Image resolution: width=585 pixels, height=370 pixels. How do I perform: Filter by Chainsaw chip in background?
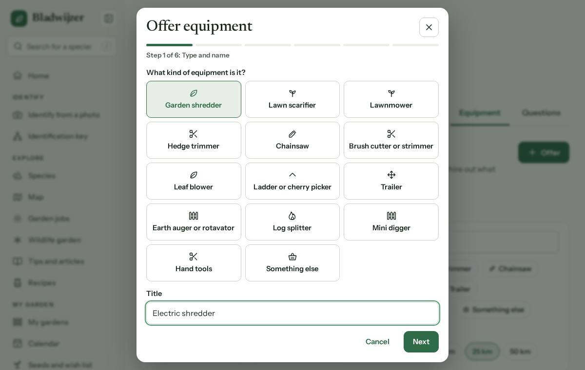click(x=510, y=269)
